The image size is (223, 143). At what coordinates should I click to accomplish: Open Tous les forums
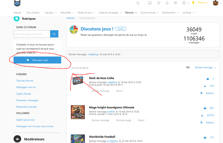pos(25,81)
